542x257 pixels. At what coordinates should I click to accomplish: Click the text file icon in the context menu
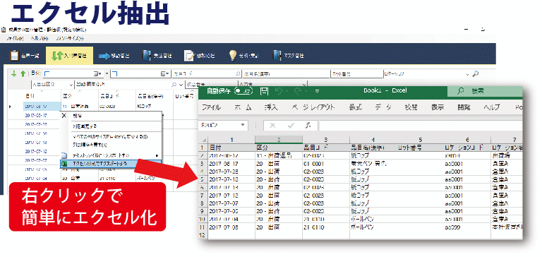pyautogui.click(x=64, y=155)
